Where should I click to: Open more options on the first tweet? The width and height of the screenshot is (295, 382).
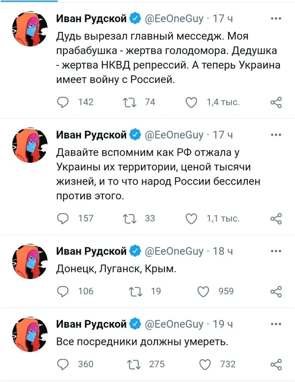point(276,19)
